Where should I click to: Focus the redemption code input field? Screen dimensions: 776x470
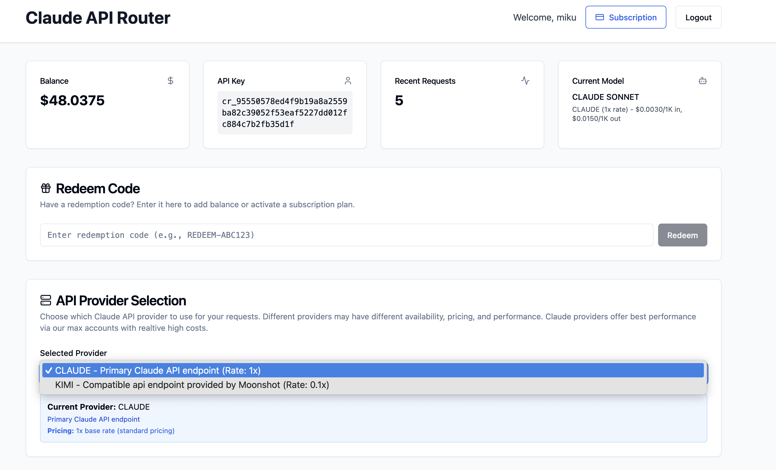347,235
